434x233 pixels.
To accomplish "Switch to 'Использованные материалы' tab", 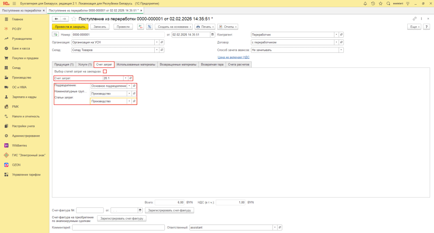I will click(x=136, y=65).
